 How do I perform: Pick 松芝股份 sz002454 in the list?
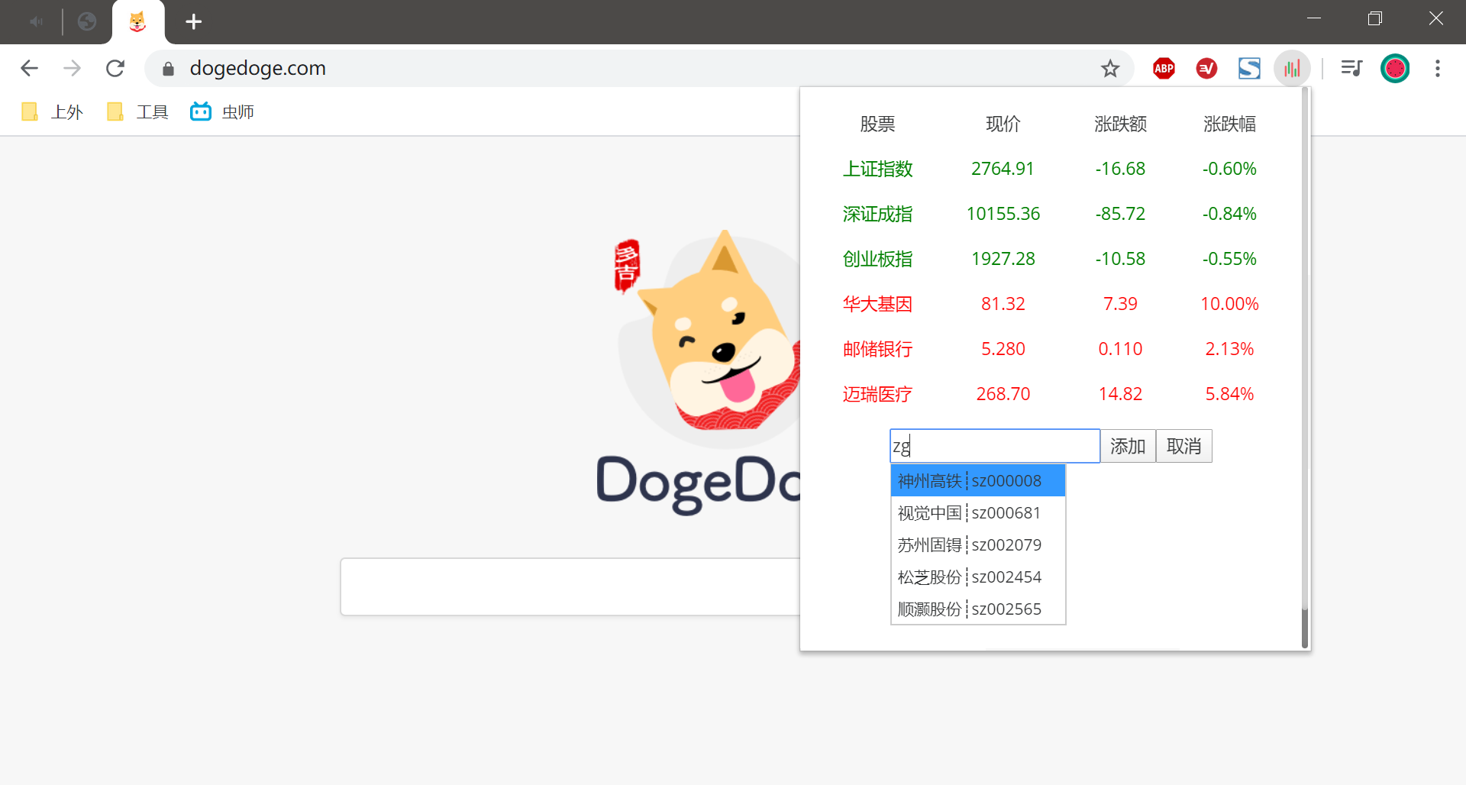click(978, 577)
